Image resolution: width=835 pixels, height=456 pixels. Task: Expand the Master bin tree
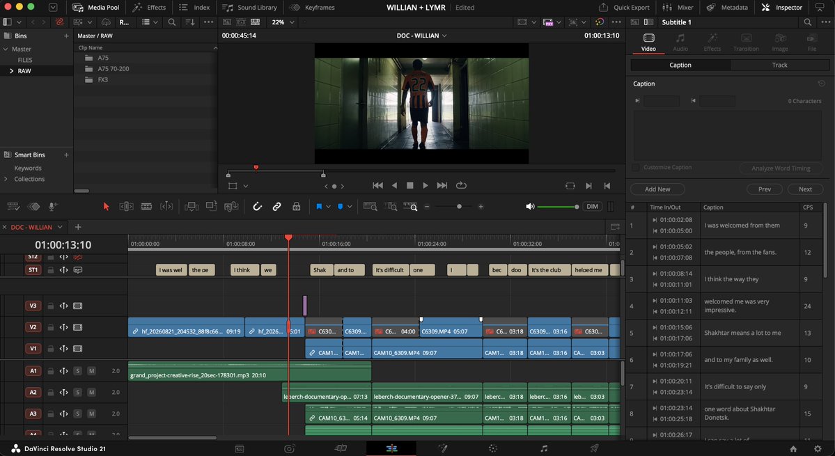click(x=6, y=49)
